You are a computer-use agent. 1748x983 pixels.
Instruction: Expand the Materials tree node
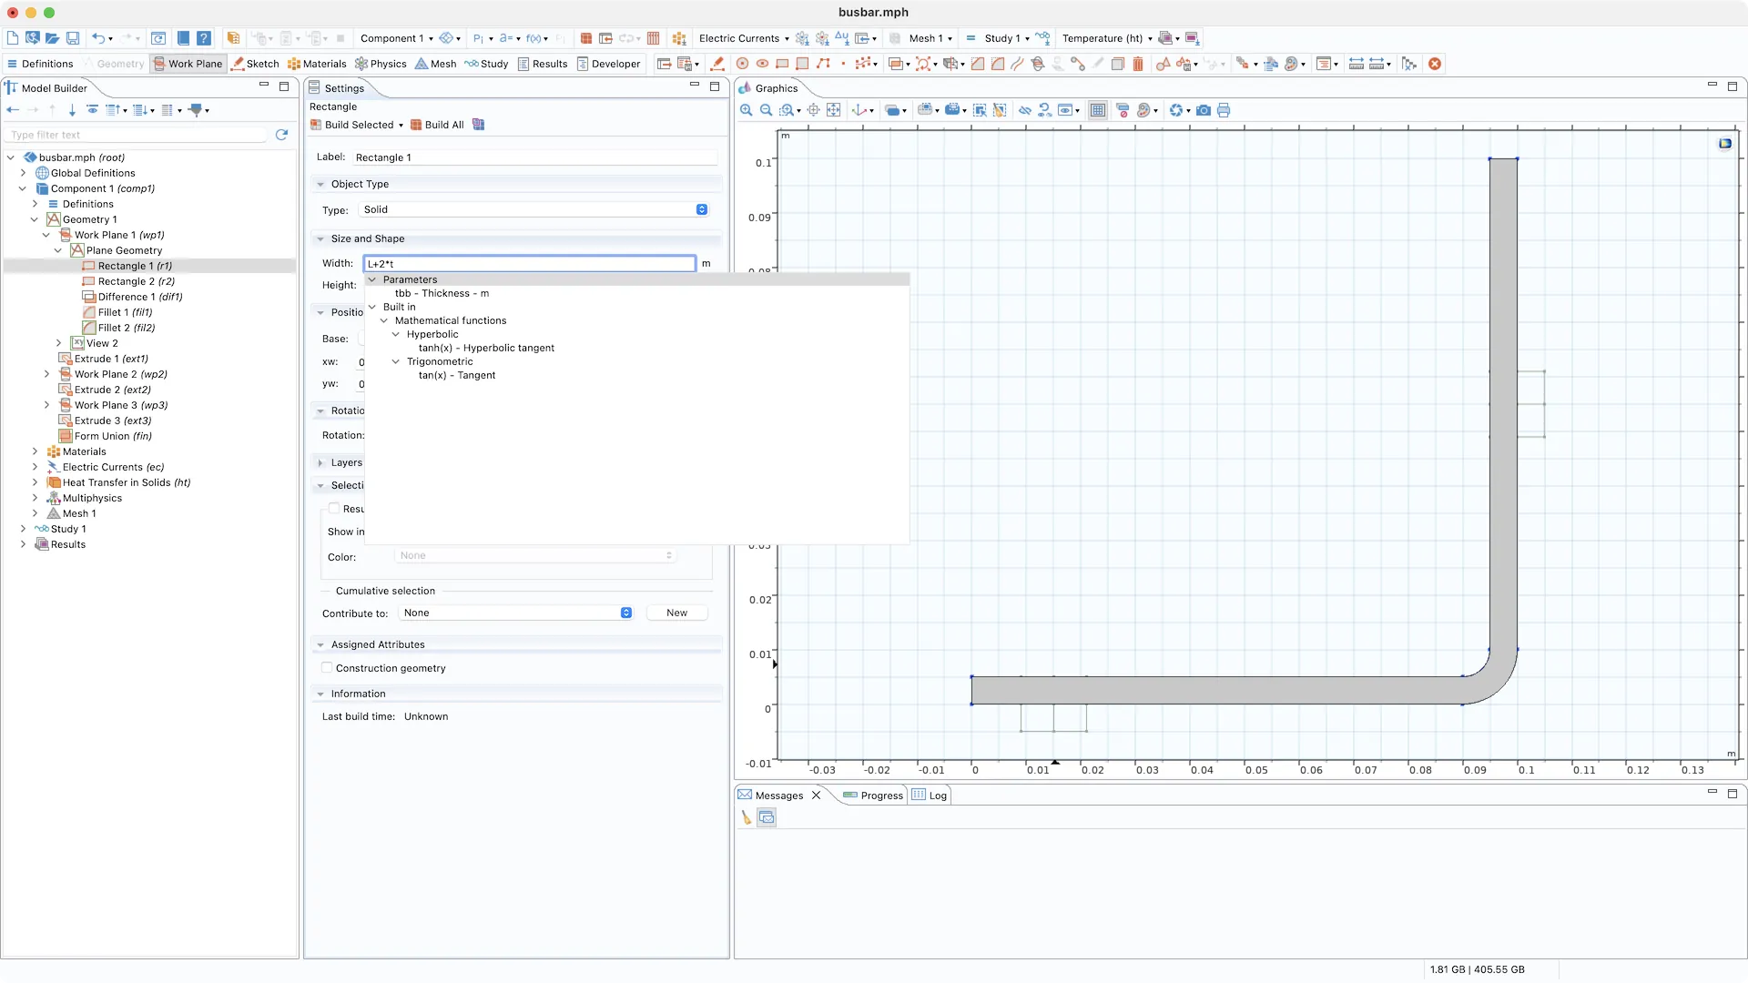(35, 451)
